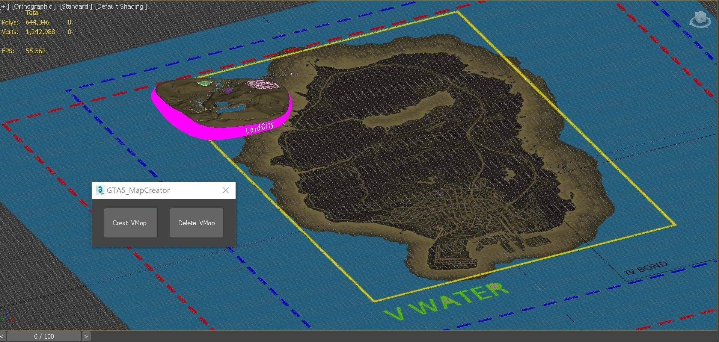This screenshot has width=719, height=342.
Task: Open the [Default Shading] viewport menu
Action: click(121, 6)
